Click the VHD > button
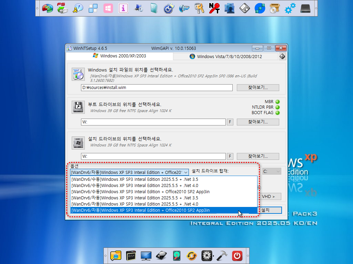The image size is (353, 264). coord(270,196)
